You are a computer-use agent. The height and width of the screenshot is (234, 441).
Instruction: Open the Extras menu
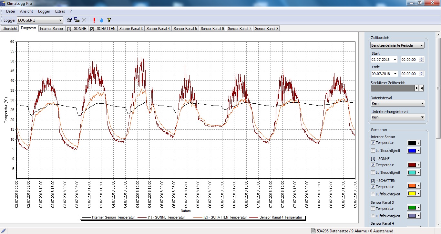click(60, 11)
